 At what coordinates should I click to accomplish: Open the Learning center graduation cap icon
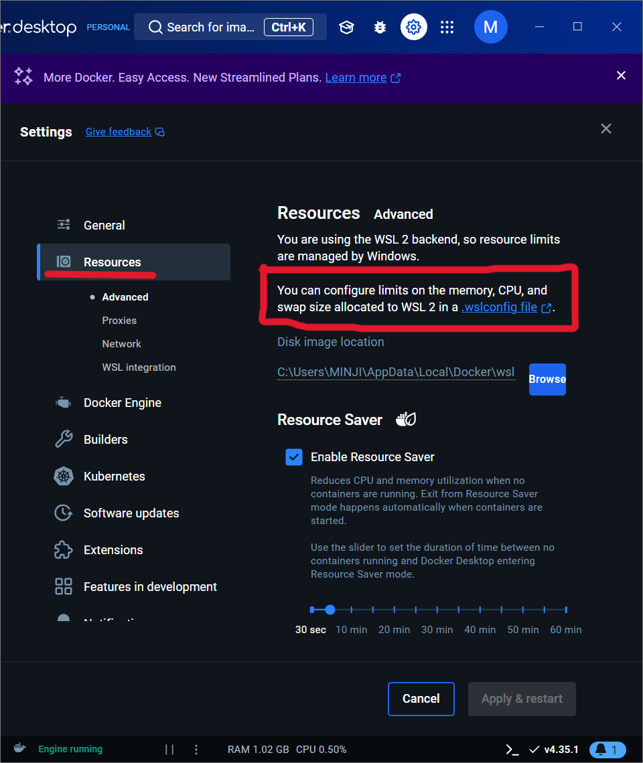[346, 27]
